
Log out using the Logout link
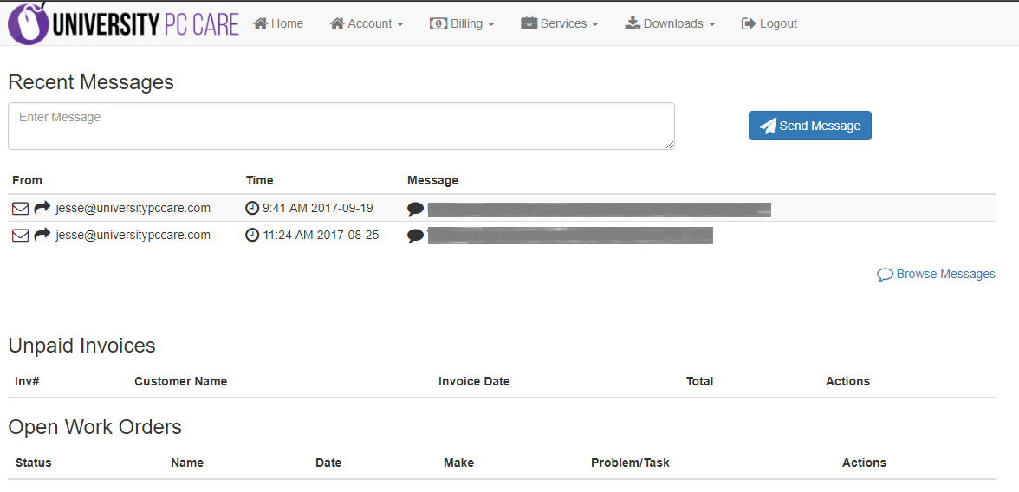click(x=769, y=23)
